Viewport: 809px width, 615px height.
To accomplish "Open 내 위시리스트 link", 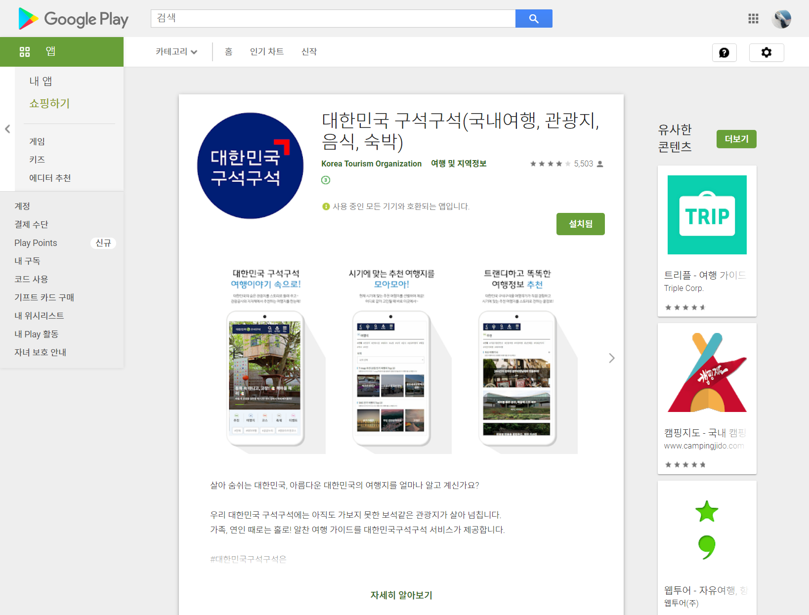I will pyautogui.click(x=39, y=316).
